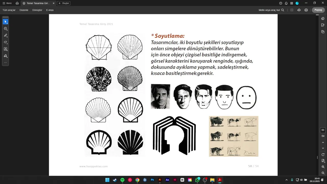Close the Temel Tasarıma Giriş tab
327x184 pixels.
coord(53,3)
